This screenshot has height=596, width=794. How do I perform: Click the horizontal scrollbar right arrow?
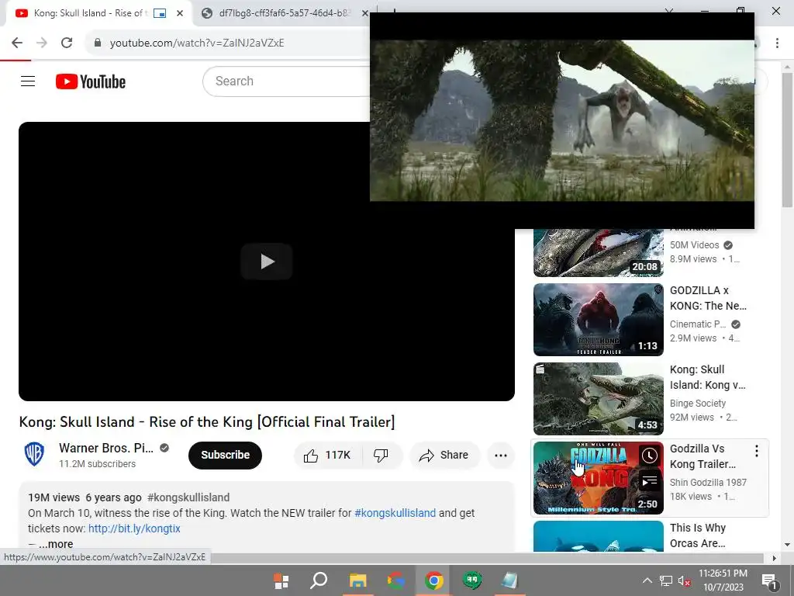[774, 558]
